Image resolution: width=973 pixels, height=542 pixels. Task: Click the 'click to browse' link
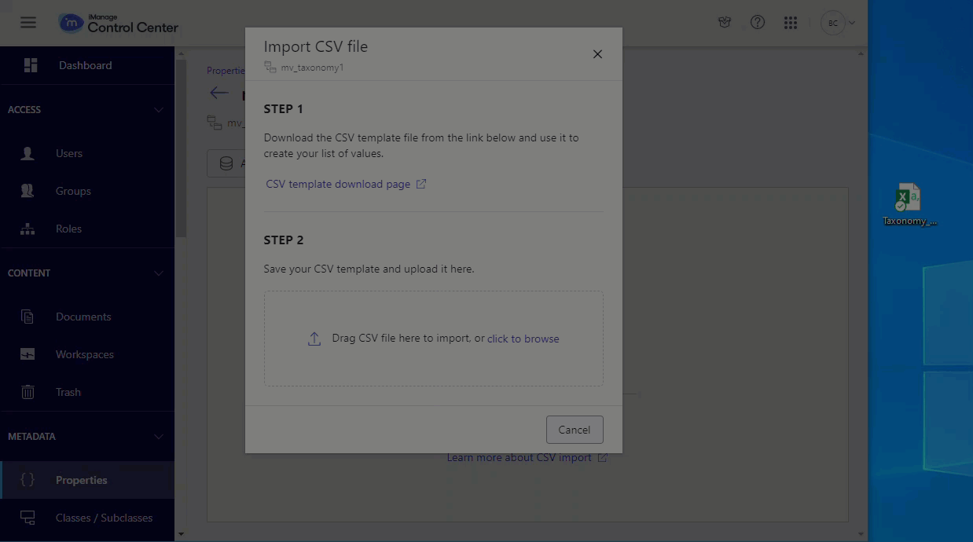(x=523, y=339)
